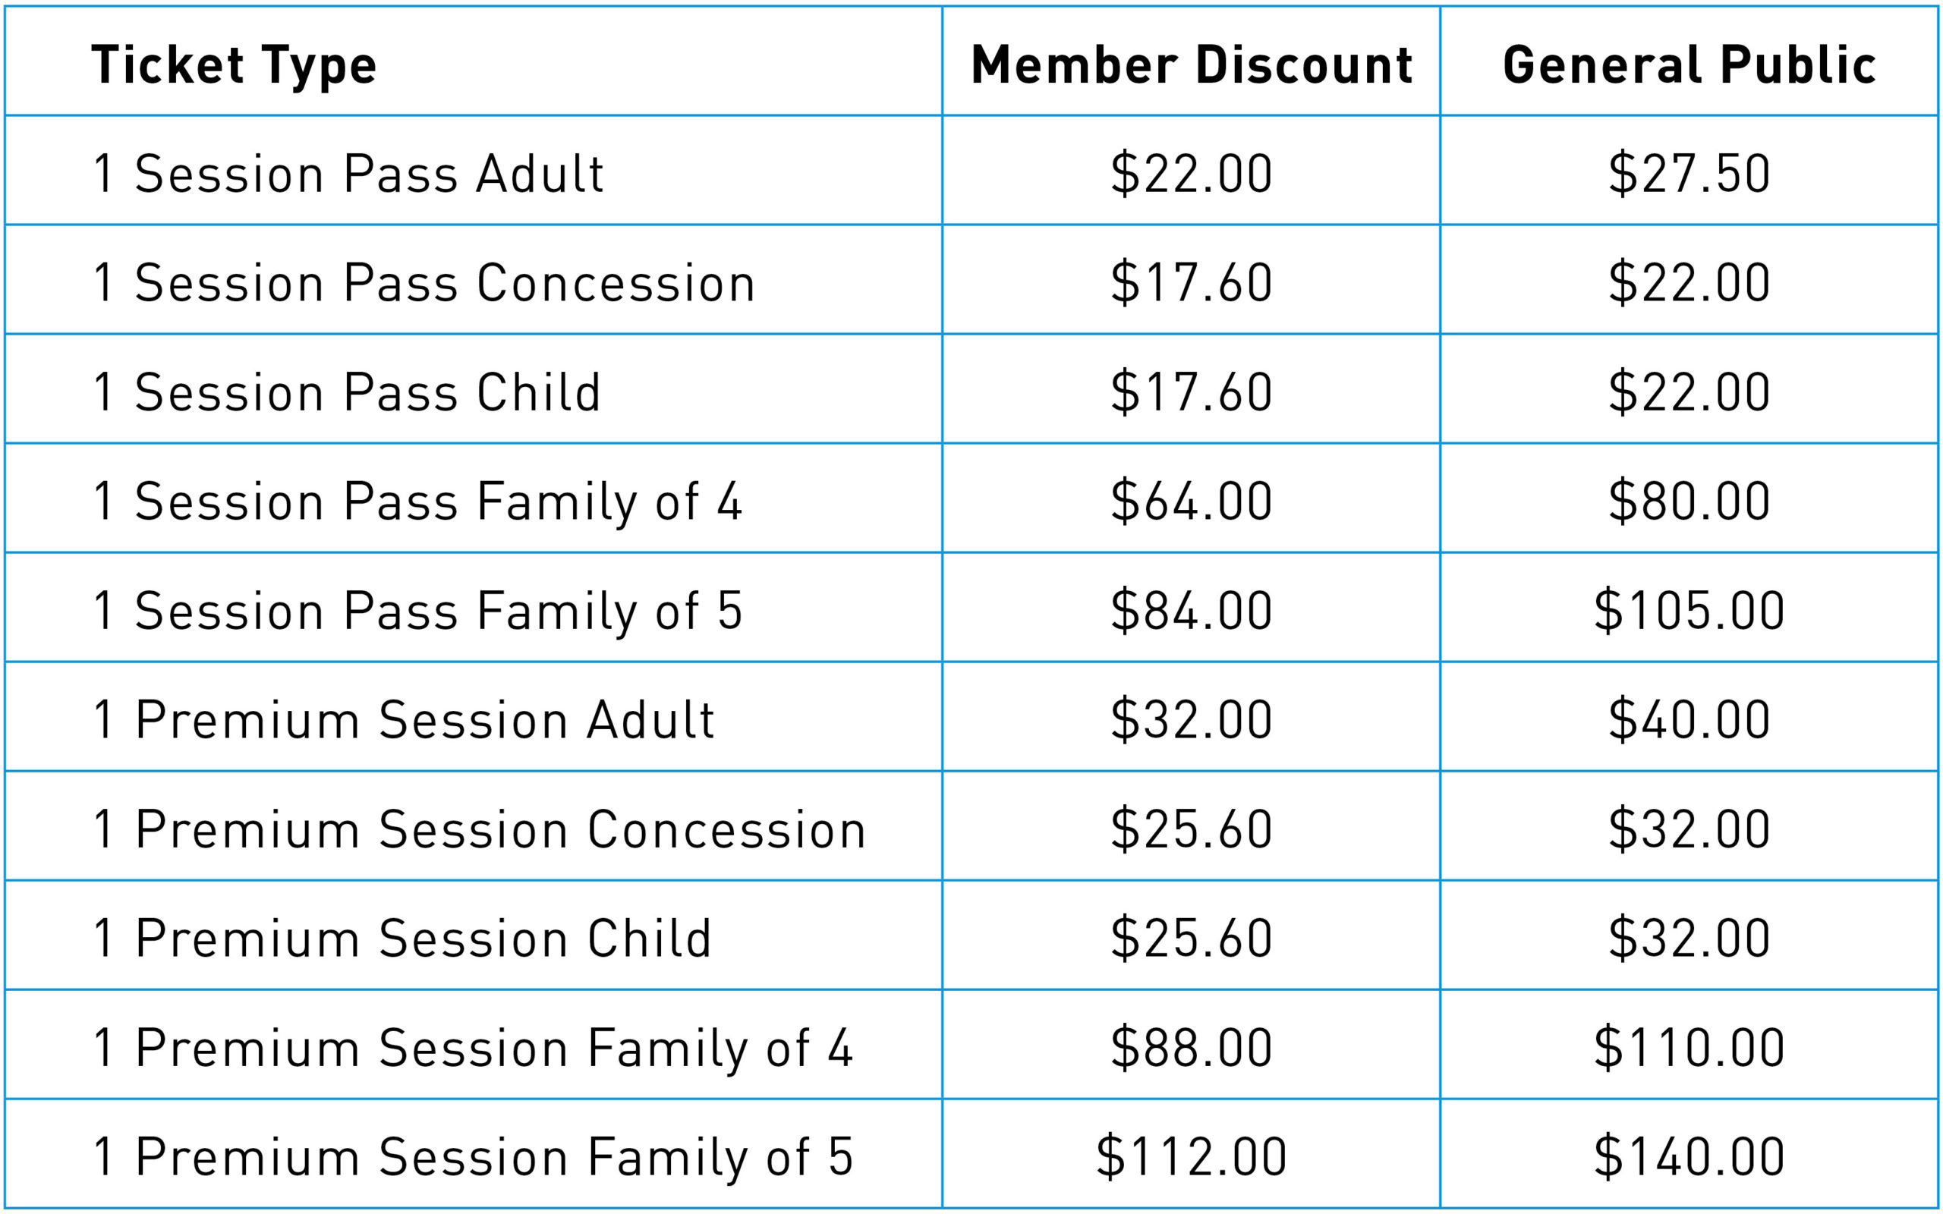The image size is (1943, 1214).
Task: Click the General Public column header
Action: (1689, 64)
